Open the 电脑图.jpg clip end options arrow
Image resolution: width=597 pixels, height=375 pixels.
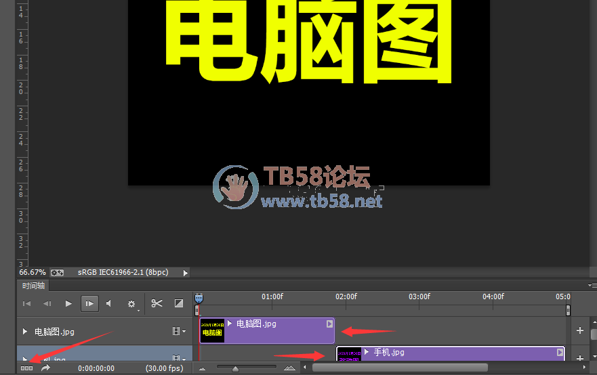[x=329, y=324]
